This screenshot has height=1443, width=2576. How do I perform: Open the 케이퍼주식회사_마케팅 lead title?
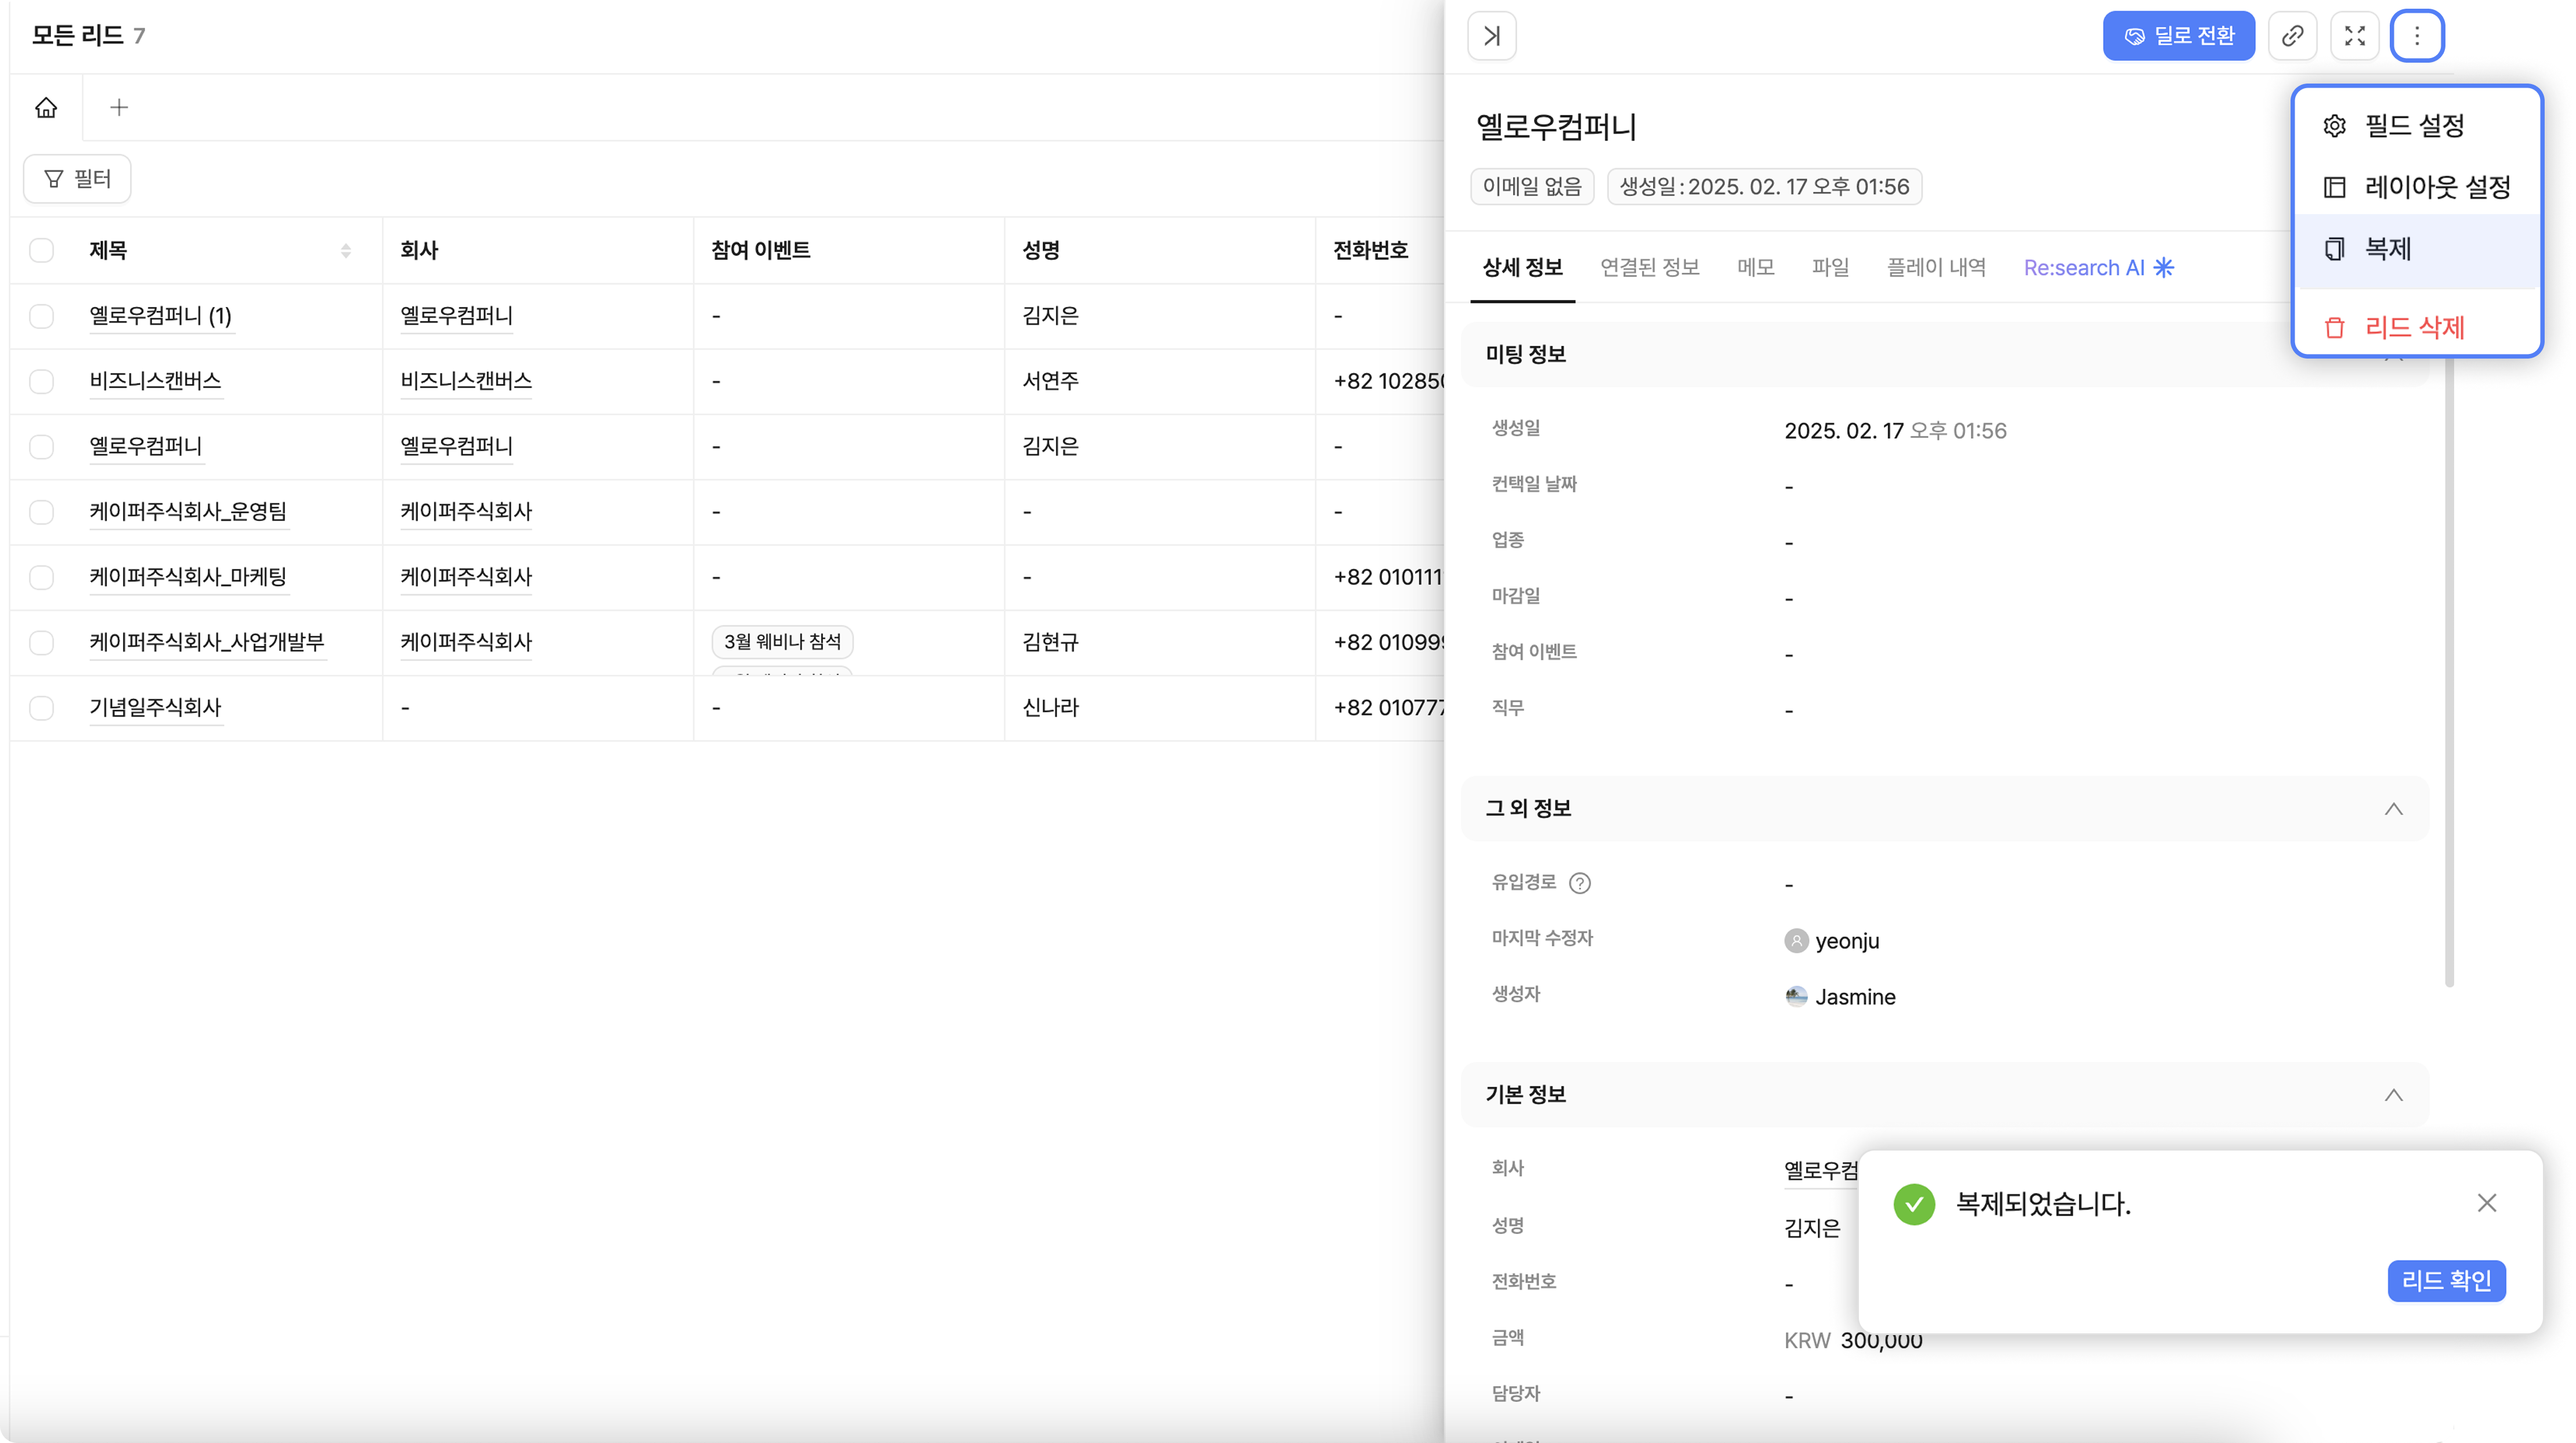[188, 577]
